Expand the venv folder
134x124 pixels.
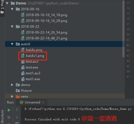pyautogui.click(x=12, y=97)
